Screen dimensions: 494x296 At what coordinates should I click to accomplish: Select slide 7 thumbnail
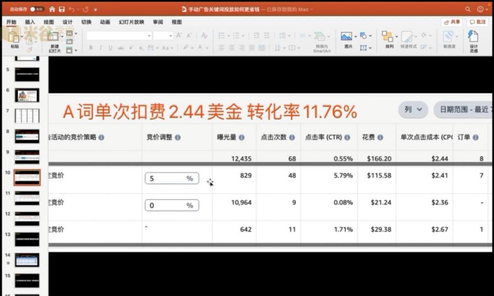pyautogui.click(x=27, y=116)
